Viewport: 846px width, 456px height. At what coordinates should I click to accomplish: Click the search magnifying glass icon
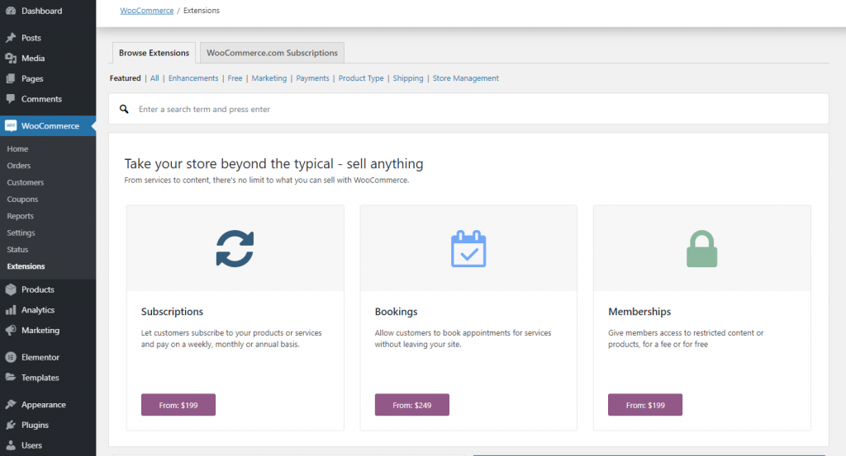tap(124, 109)
